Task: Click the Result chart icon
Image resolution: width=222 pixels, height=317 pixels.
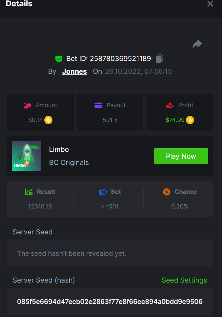Action: tap(29, 192)
